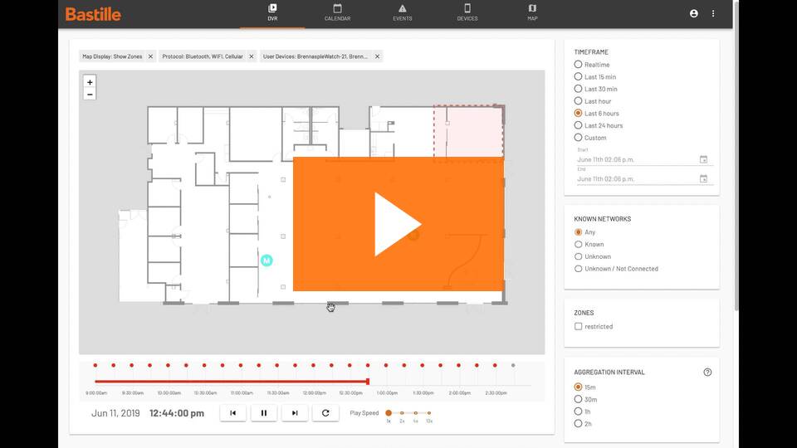797x448 pixels.
Task: Select Last 6 hours timeframe
Action: coord(578,114)
